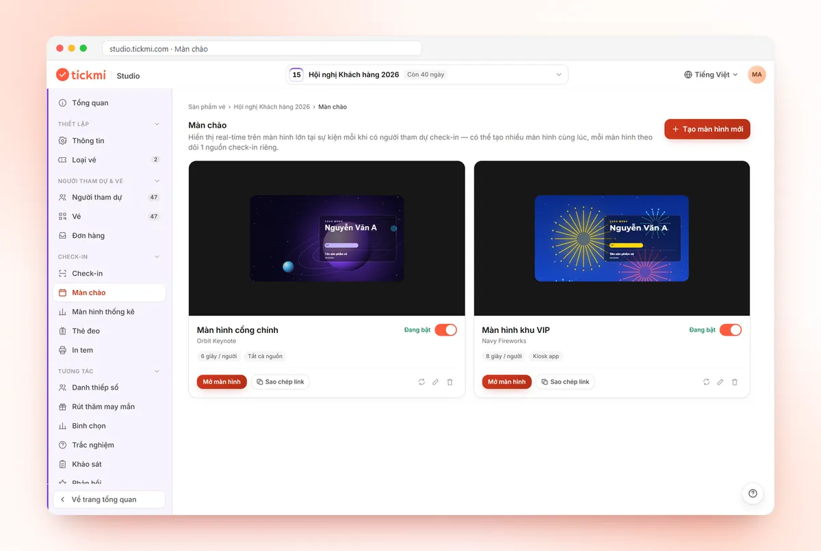Delete the Màn hình cổng chính screen
The image size is (821, 551).
(x=450, y=382)
